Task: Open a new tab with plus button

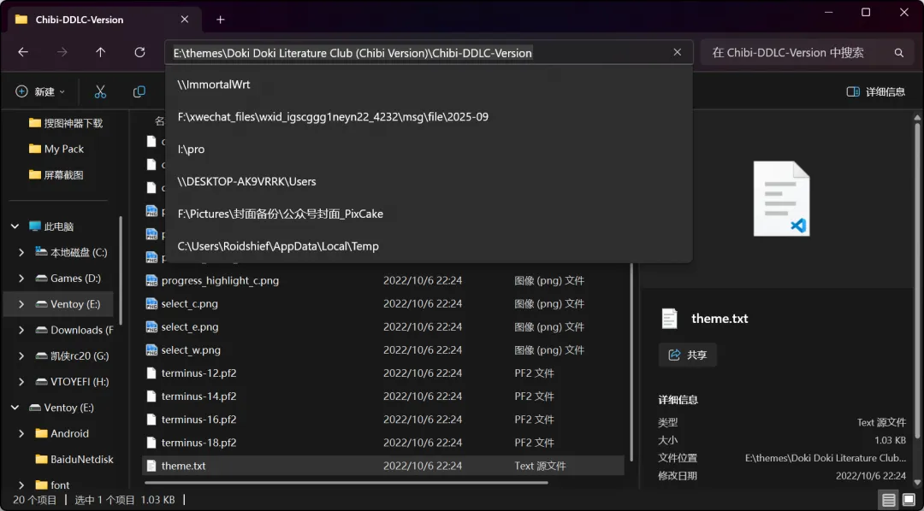Action: [221, 20]
